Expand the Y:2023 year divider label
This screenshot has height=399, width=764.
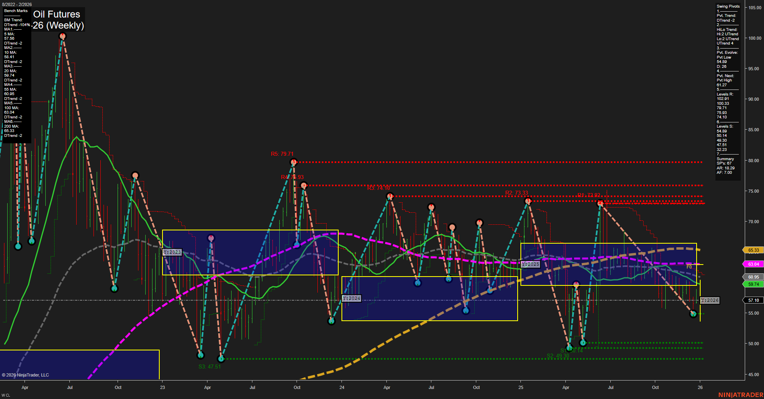[171, 252]
